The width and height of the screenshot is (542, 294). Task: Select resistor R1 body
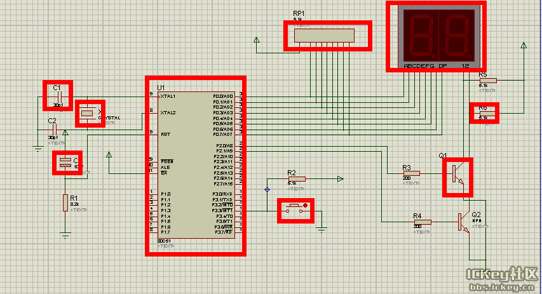pos(65,203)
